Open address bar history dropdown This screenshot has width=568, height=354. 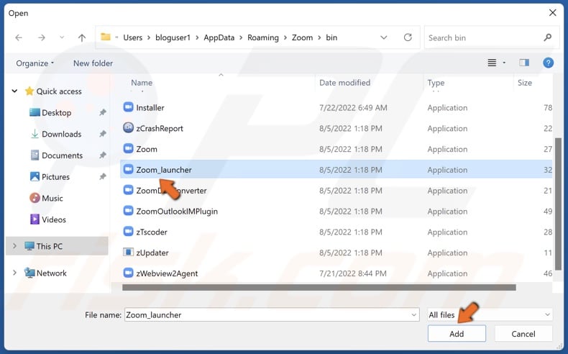(384, 37)
